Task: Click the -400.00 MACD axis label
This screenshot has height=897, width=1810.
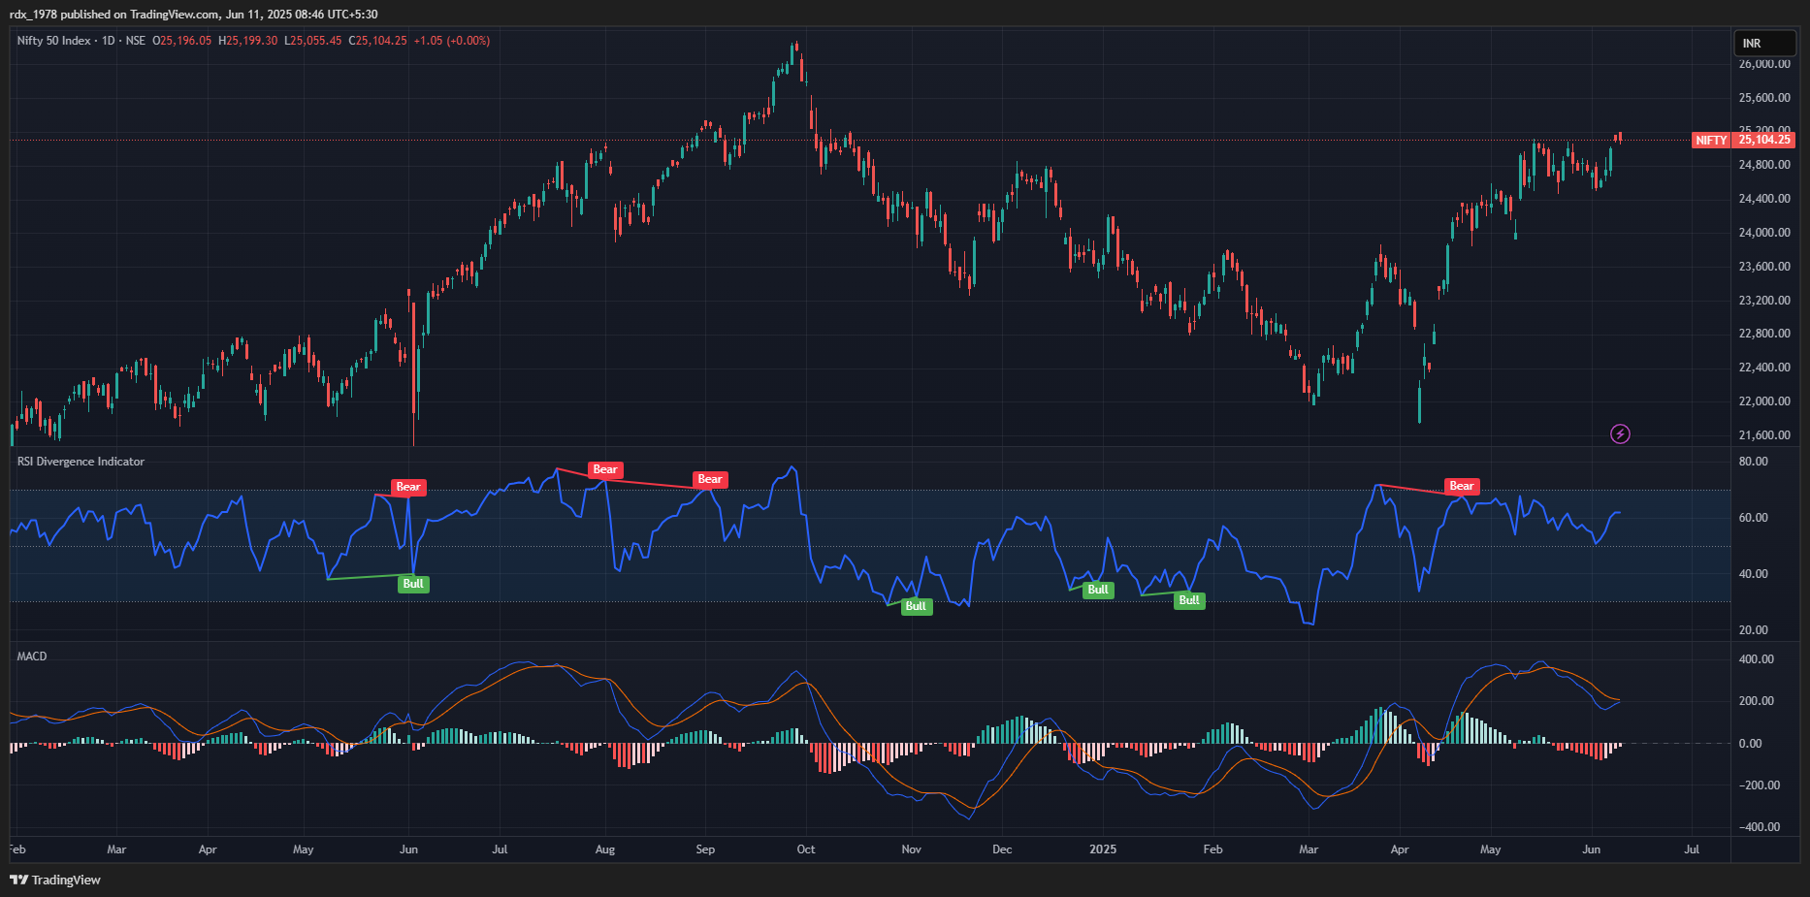Action: [x=1760, y=827]
